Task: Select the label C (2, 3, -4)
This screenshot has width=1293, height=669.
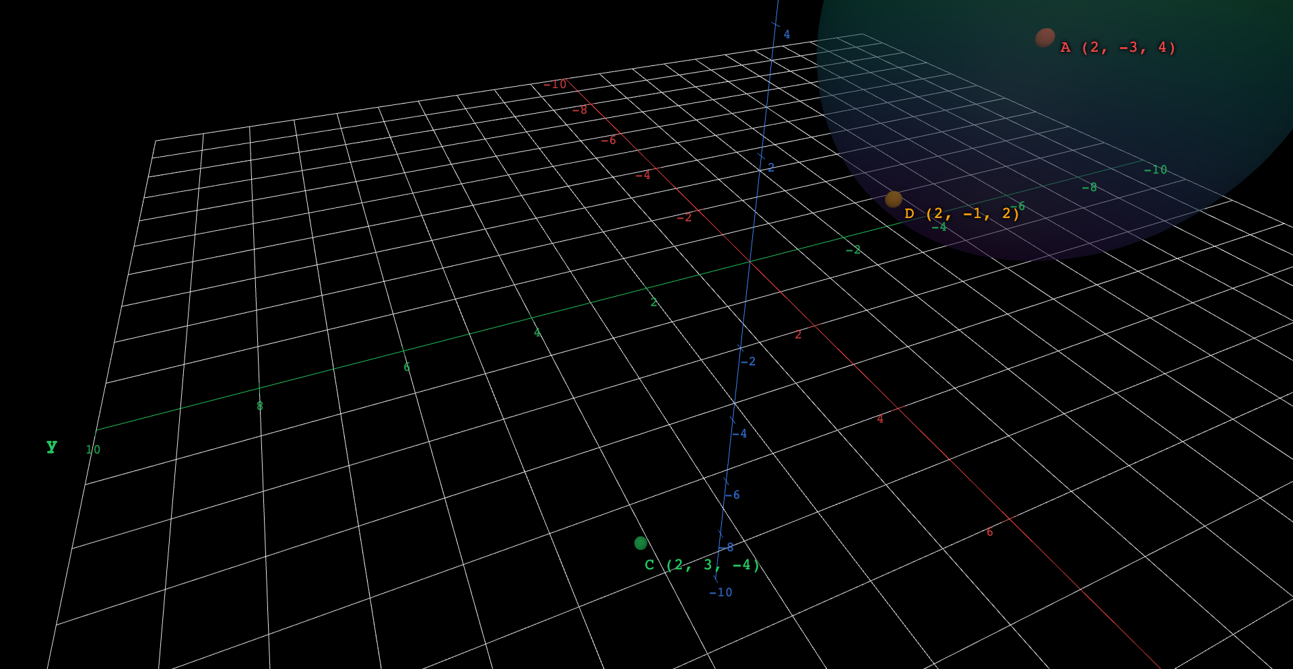Action: (x=702, y=565)
